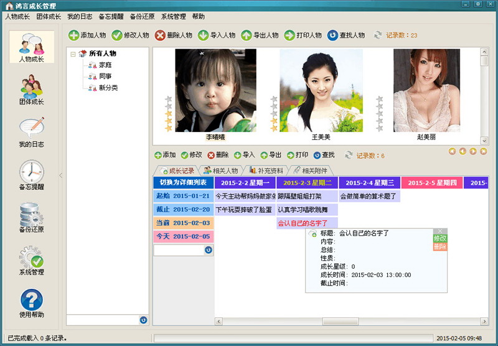
Task: Click 导出 in the record toolbar
Action: point(271,155)
